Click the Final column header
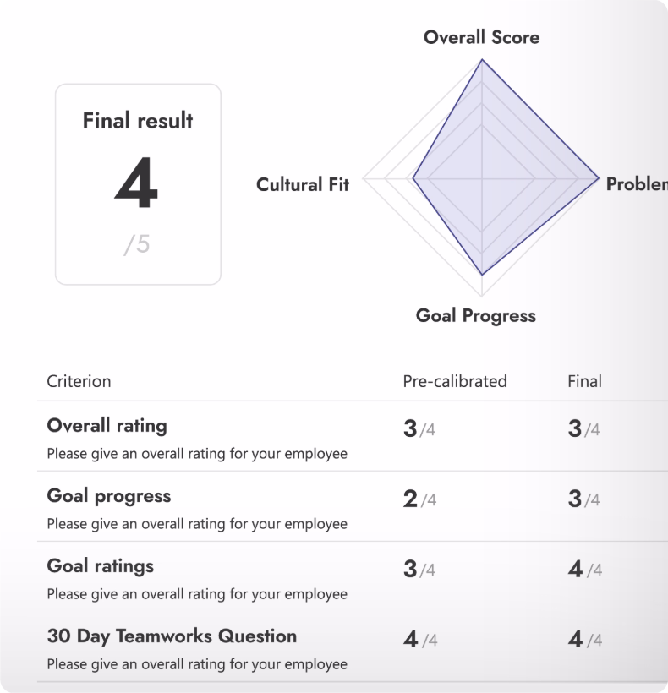Screen dimensions: 668x693 coord(585,381)
